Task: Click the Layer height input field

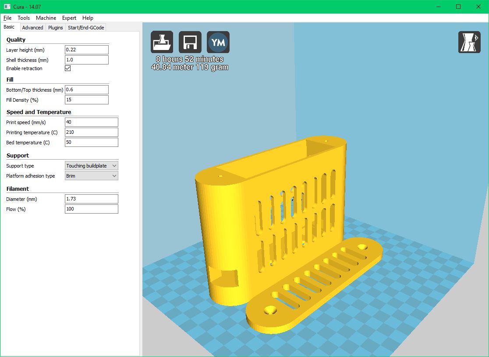Action: (x=87, y=50)
